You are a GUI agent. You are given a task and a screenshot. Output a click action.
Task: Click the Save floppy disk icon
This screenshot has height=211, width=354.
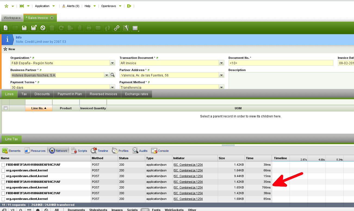click(24, 28)
